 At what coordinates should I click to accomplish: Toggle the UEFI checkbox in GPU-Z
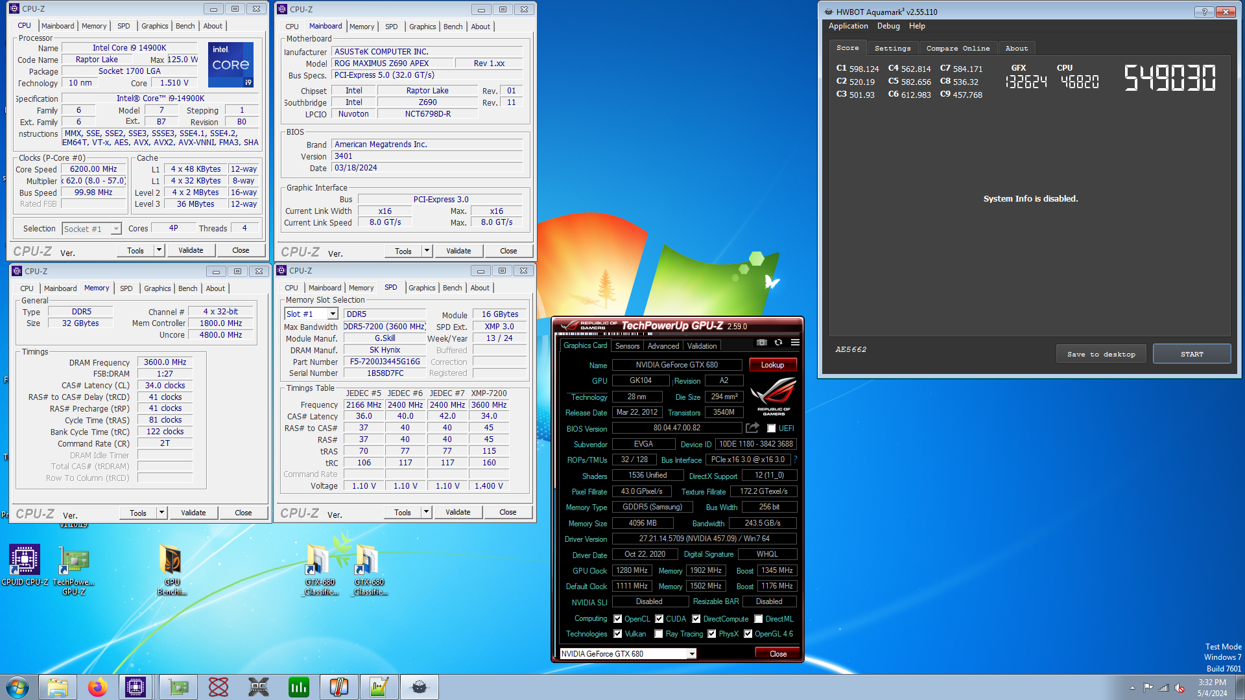pyautogui.click(x=771, y=428)
